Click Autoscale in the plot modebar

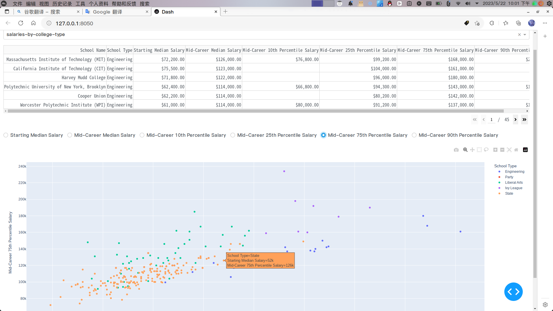coord(509,150)
